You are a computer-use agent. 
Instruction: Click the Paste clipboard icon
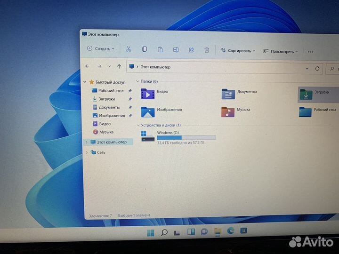pos(160,49)
